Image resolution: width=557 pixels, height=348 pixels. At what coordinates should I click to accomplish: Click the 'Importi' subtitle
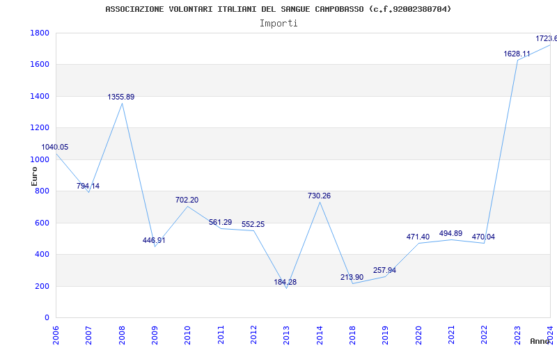[x=278, y=24]
